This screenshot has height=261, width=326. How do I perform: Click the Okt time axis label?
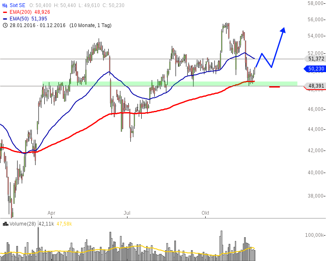205,213
